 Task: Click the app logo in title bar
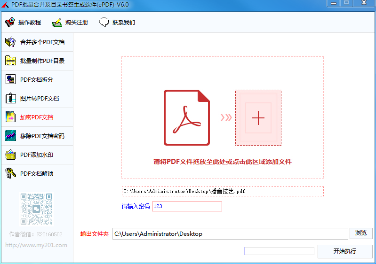pos(5,5)
